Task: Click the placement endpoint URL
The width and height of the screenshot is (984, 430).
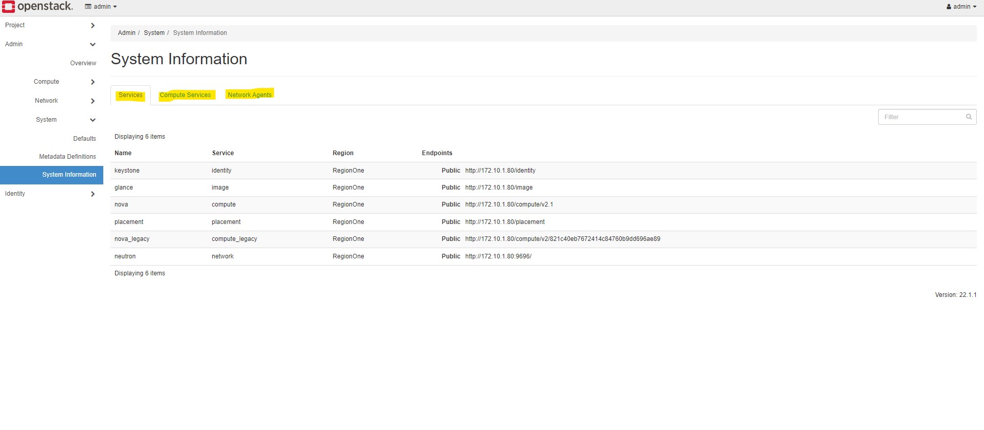Action: tap(505, 222)
